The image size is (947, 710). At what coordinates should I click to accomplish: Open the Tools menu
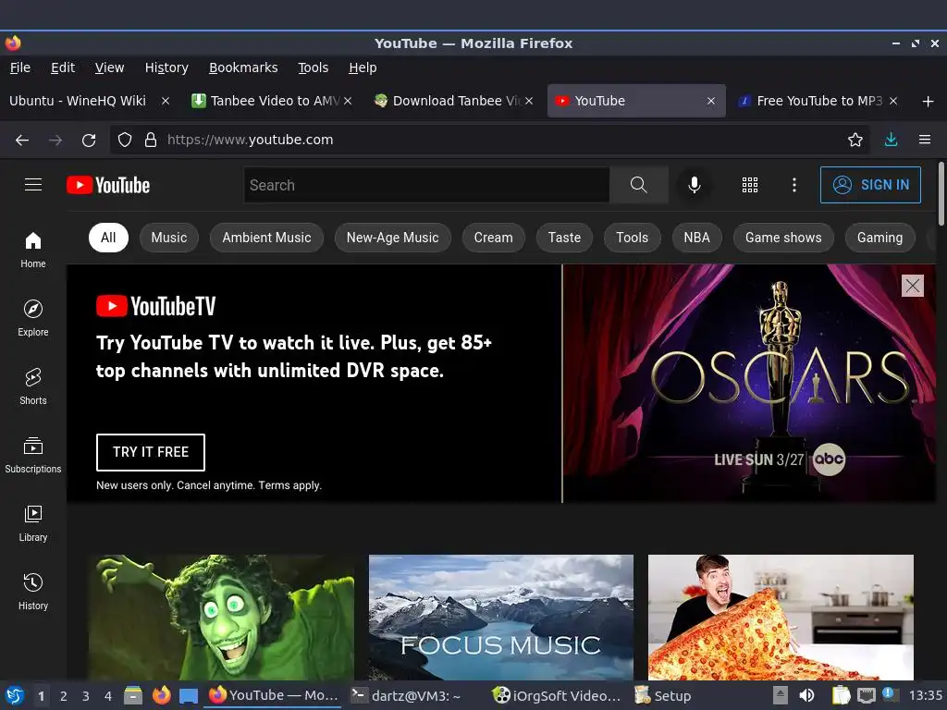[x=313, y=67]
